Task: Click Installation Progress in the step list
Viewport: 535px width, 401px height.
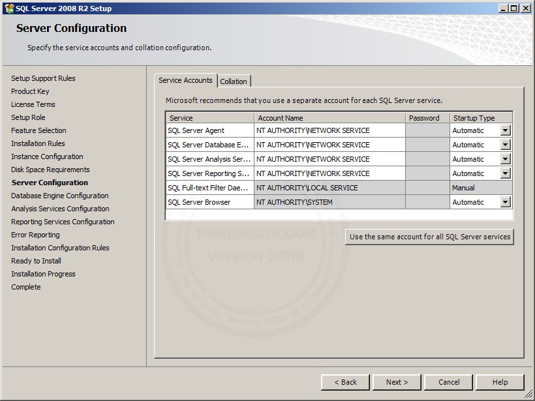Action: [43, 274]
